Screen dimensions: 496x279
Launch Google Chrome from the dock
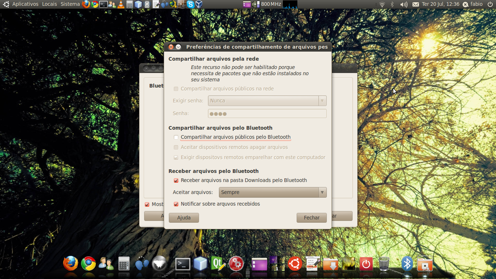88,263
